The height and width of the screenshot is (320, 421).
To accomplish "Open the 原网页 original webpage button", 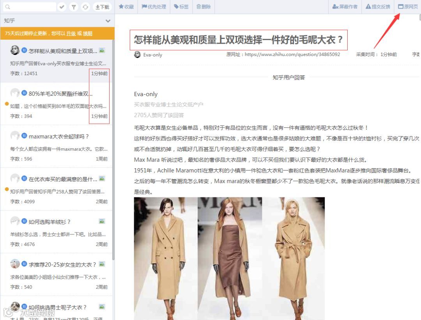I will point(408,7).
